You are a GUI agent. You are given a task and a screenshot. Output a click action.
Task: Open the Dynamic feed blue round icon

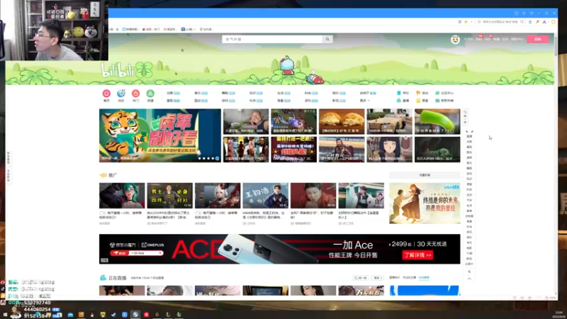(x=121, y=94)
